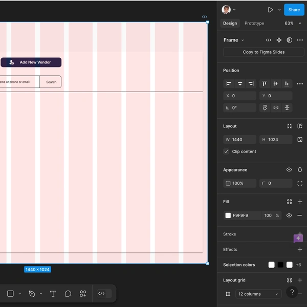
Task: Add a new fill with plus
Action: click(300, 202)
